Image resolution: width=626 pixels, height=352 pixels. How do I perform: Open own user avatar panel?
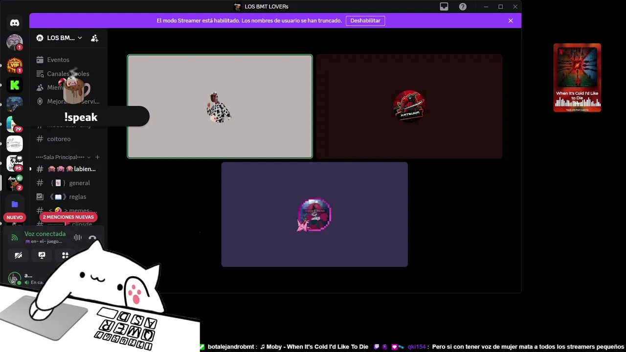coord(15,279)
